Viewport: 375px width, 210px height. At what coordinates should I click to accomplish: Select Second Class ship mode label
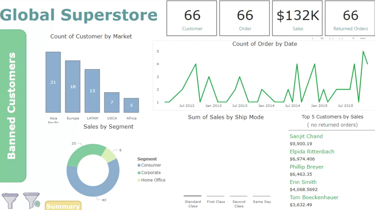[x=238, y=204]
